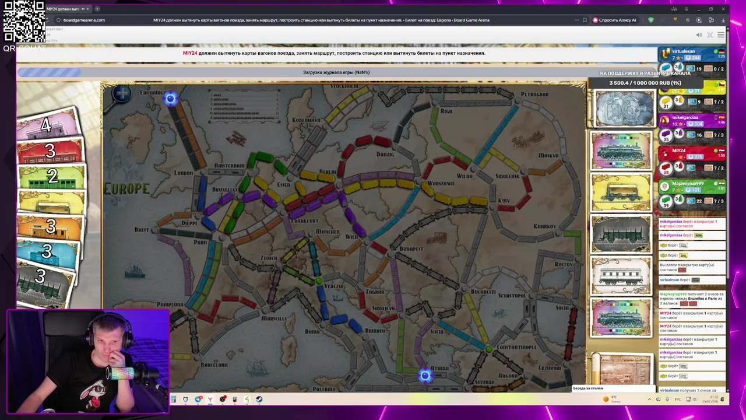
Task: Open mikelgarciaa player profile
Action: (685, 118)
